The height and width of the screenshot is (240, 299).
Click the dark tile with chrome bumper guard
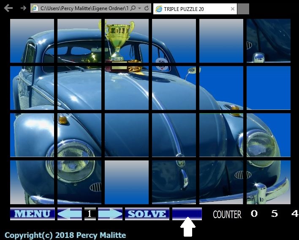269,41
